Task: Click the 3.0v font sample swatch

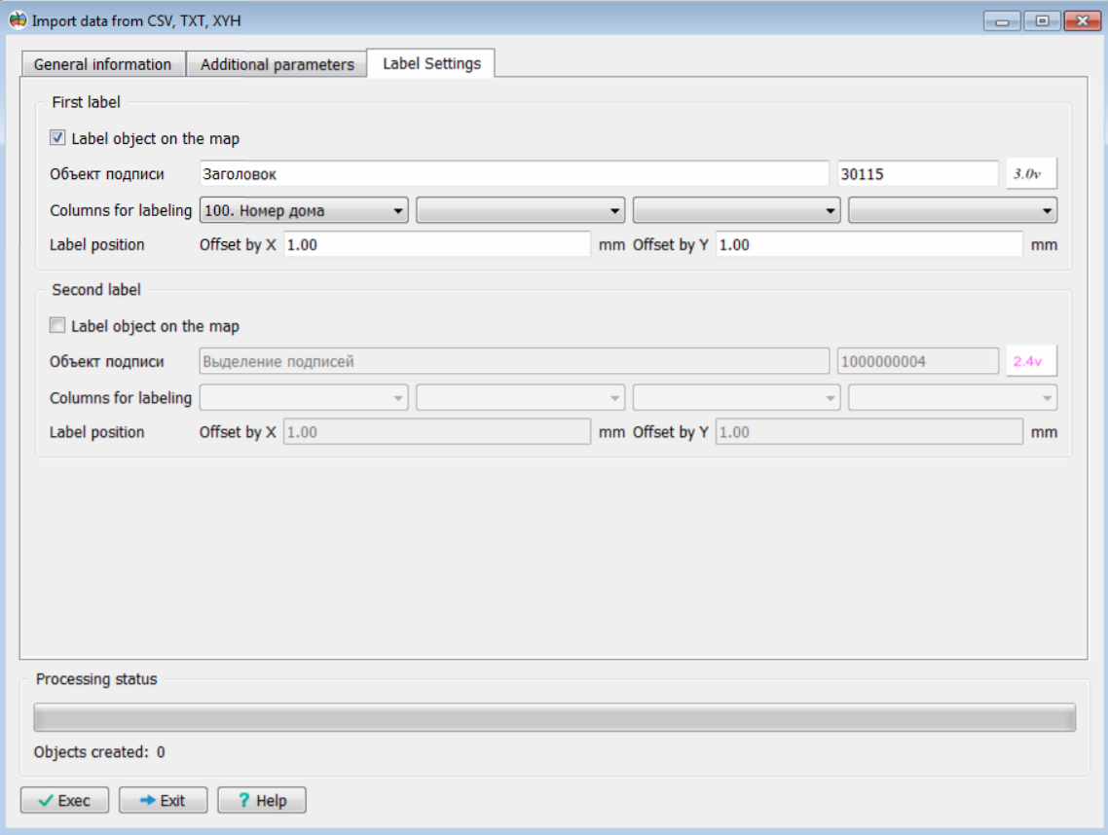Action: pyautogui.click(x=1031, y=174)
